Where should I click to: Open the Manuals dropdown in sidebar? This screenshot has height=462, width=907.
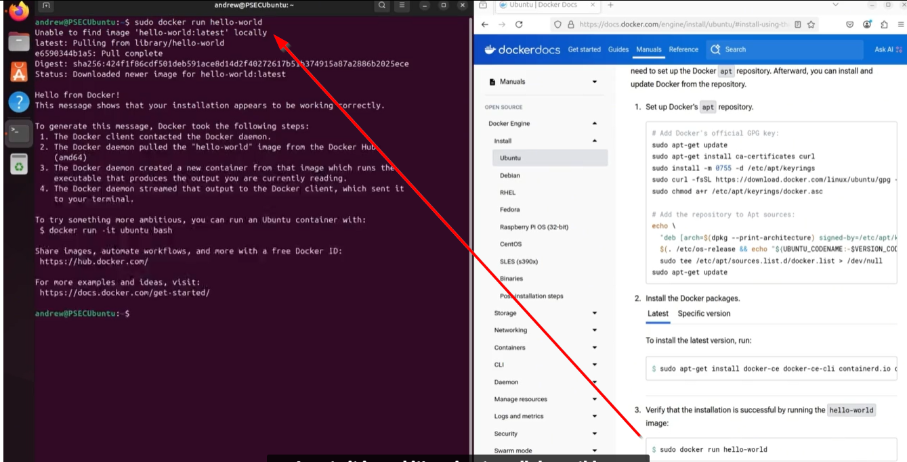point(594,82)
